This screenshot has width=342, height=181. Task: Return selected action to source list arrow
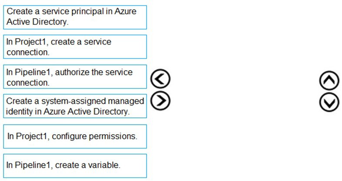point(159,79)
